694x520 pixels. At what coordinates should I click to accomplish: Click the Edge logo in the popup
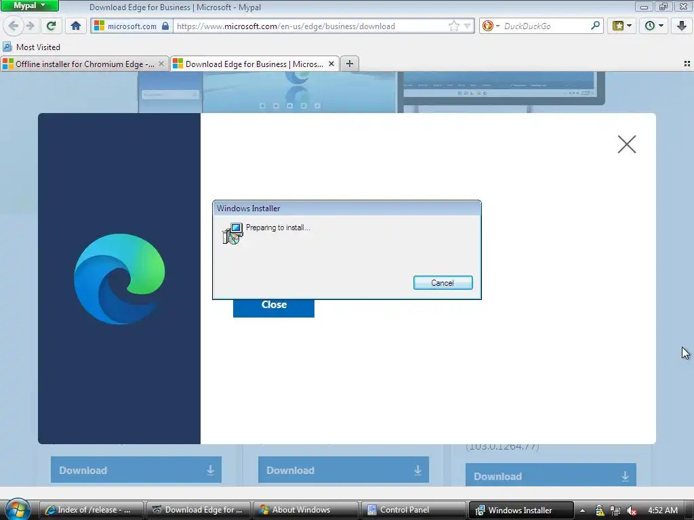pyautogui.click(x=119, y=279)
